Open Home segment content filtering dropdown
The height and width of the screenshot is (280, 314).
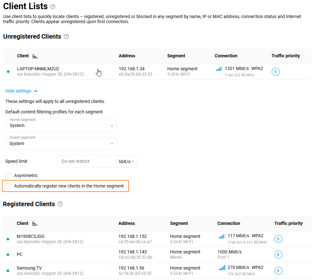(61, 126)
